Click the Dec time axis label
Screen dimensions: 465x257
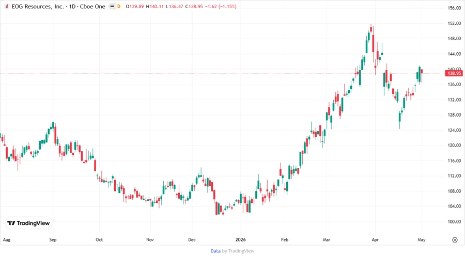click(x=192, y=240)
